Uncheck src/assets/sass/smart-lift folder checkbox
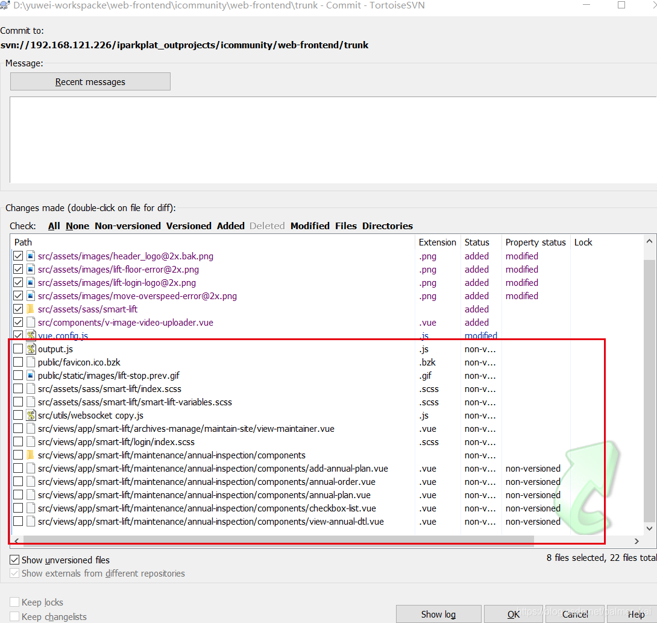 18,309
